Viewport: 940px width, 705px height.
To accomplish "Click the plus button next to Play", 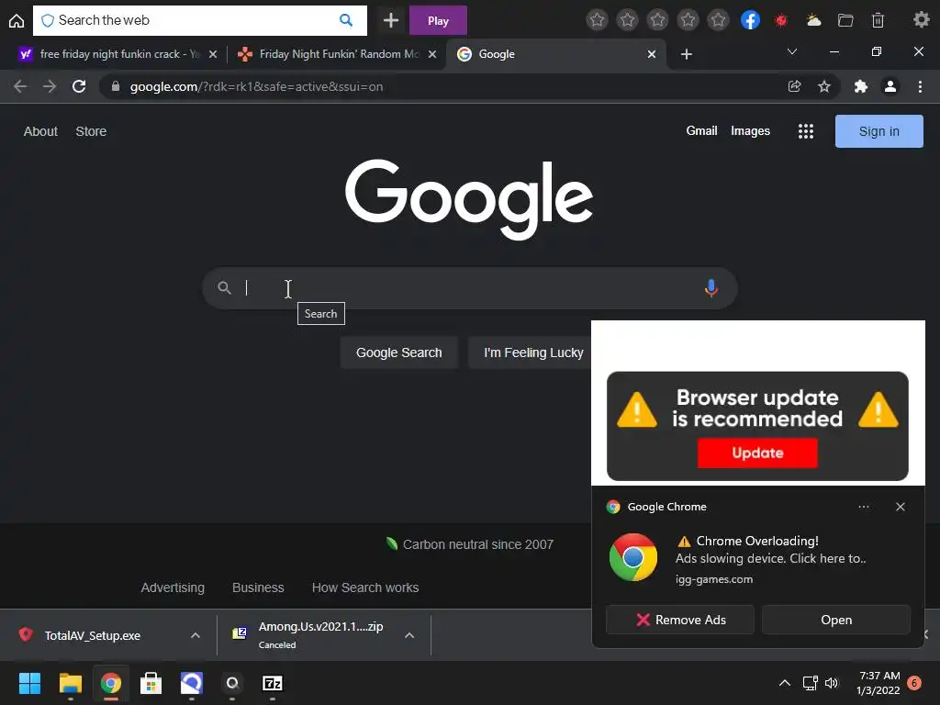I will tap(391, 20).
